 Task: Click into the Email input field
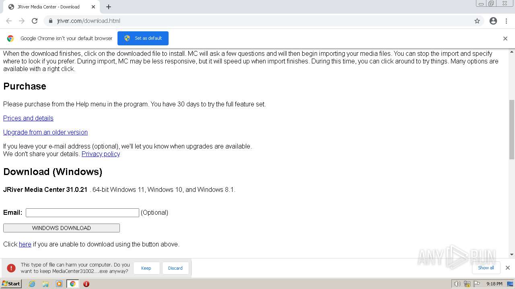click(82, 213)
